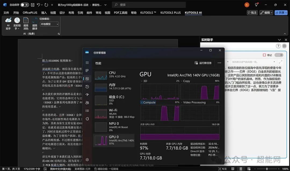Click the 停止 stop checkbox icon
Screen dimensions: 290x171
pyautogui.click(x=264, y=55)
